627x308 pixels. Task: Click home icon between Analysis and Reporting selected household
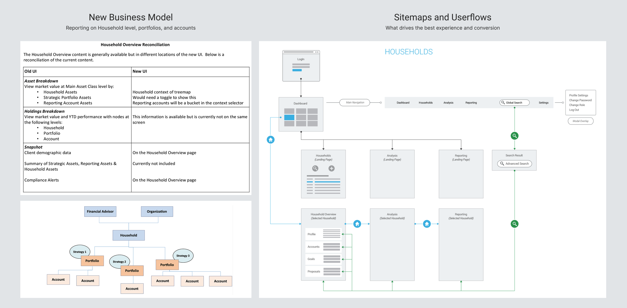tap(427, 224)
